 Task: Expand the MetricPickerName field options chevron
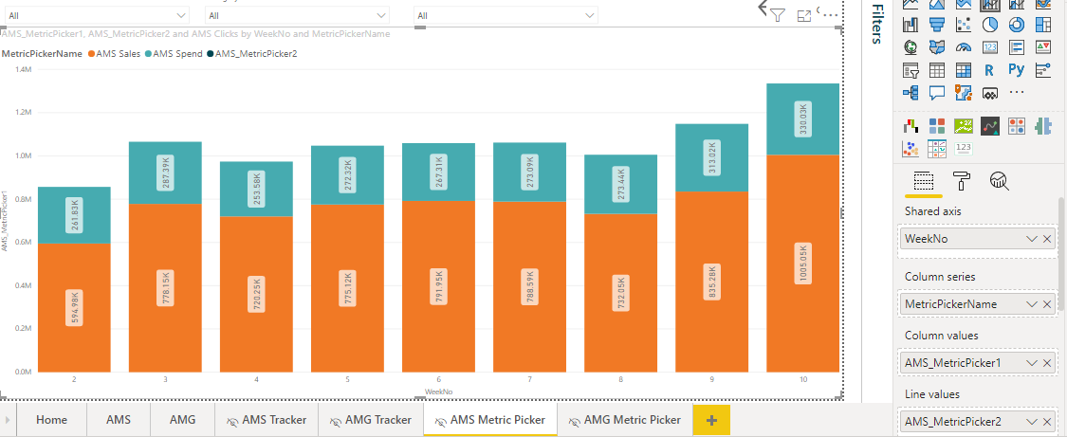(x=1032, y=303)
